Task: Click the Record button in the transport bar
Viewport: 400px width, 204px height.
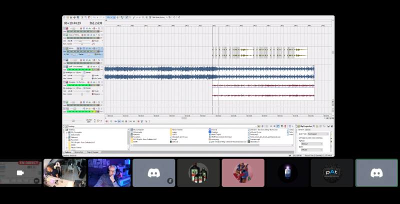Action: (106, 121)
